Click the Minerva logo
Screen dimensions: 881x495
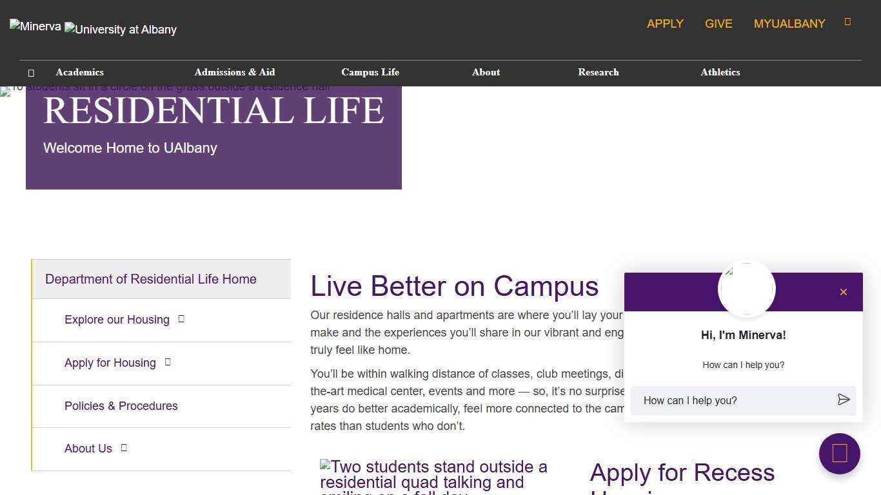[x=35, y=26]
